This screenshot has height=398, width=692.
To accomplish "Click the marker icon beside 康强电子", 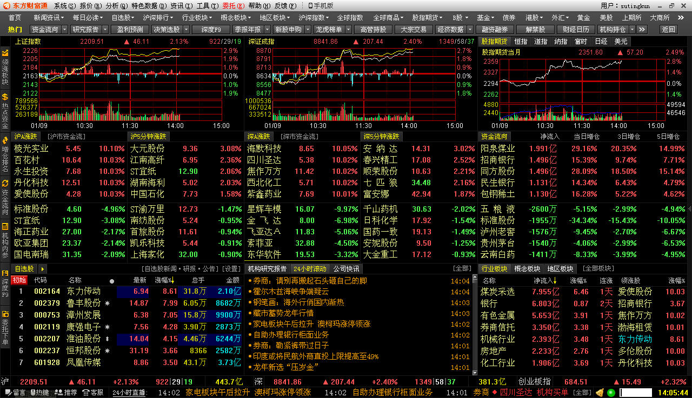I will click(108, 327).
